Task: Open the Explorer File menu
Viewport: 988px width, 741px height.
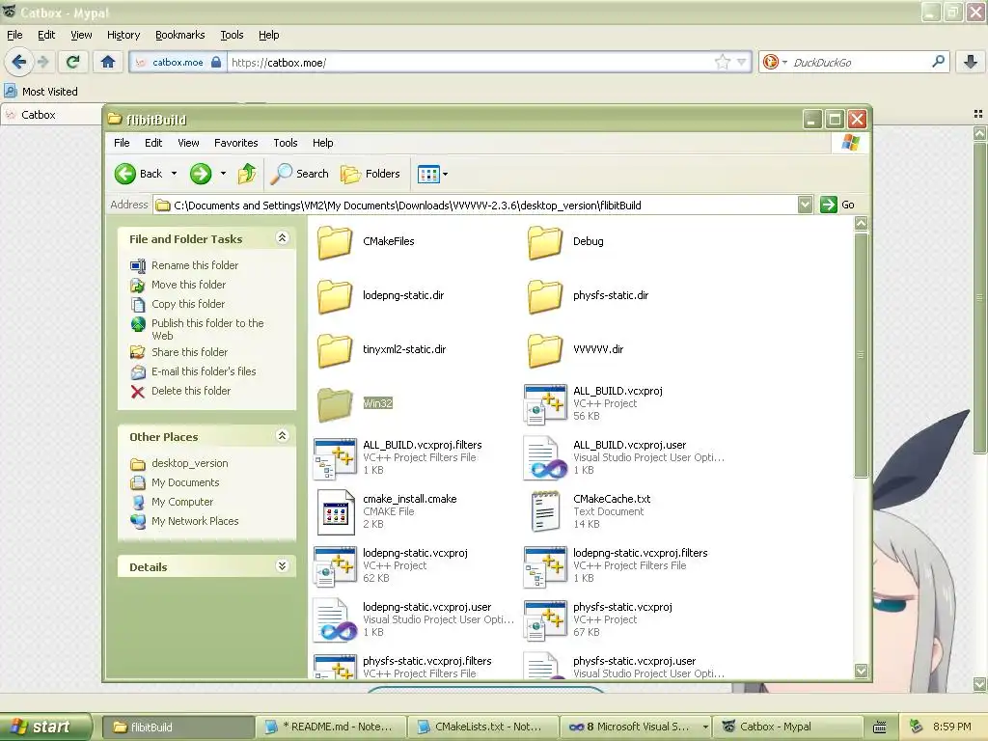Action: pos(122,143)
